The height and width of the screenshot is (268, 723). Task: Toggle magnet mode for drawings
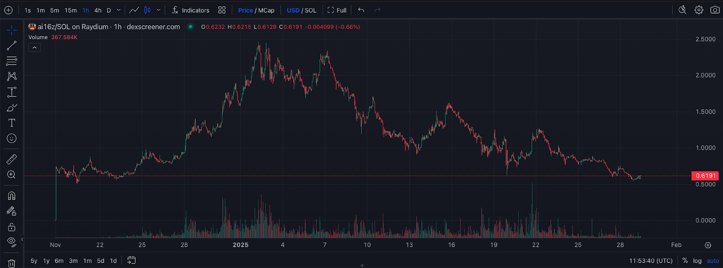[12, 196]
